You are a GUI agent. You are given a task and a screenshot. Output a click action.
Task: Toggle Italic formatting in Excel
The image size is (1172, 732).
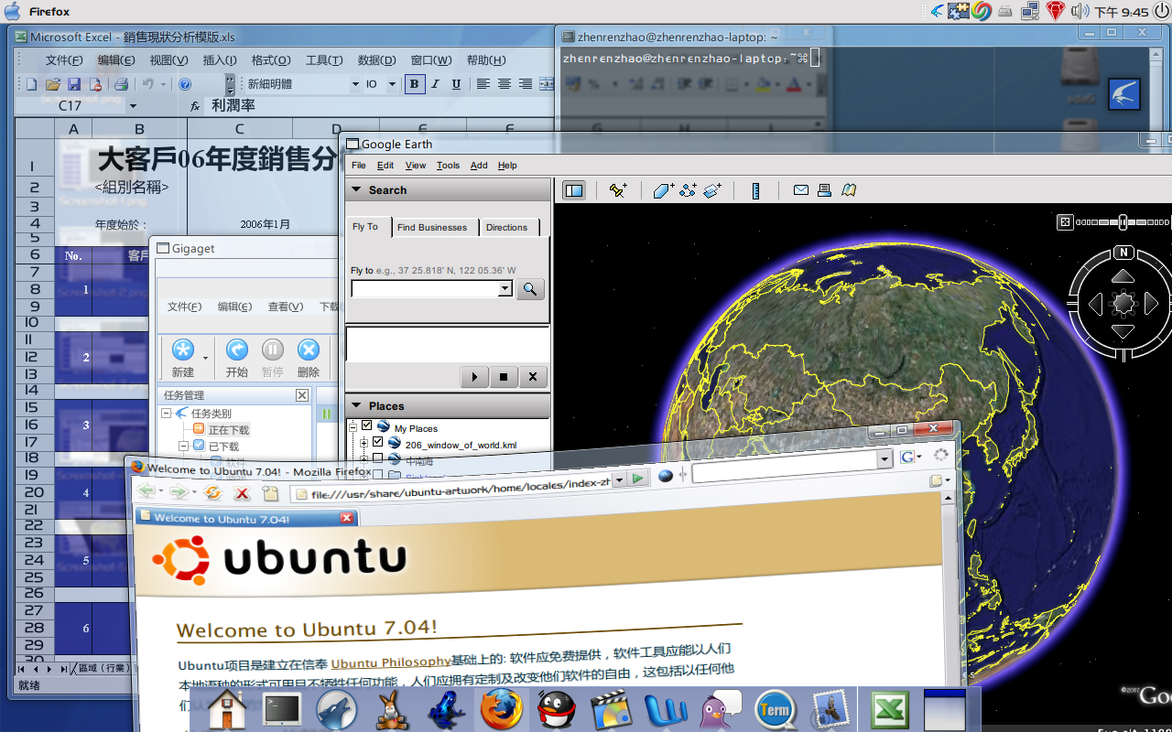pos(435,84)
